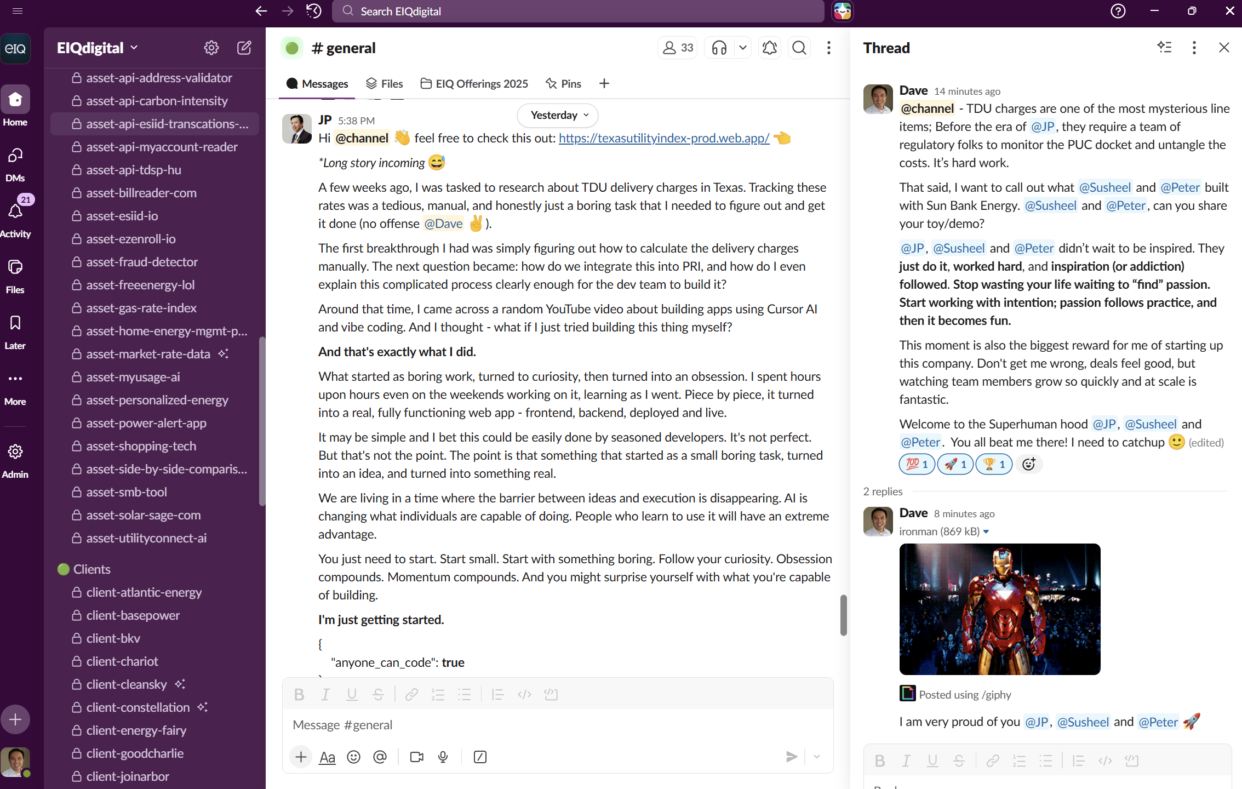Toggle bold formatting in the #general composer
The height and width of the screenshot is (789, 1242).
(299, 695)
